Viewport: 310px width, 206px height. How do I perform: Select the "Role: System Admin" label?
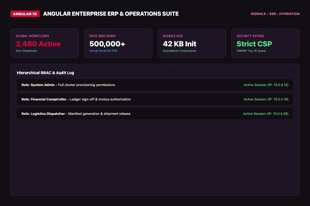tap(38, 85)
